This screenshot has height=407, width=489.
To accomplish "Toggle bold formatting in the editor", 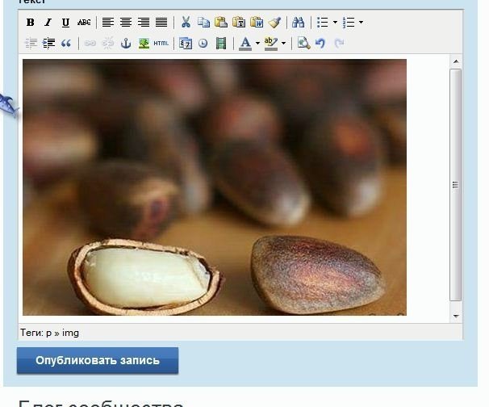I will tap(31, 23).
